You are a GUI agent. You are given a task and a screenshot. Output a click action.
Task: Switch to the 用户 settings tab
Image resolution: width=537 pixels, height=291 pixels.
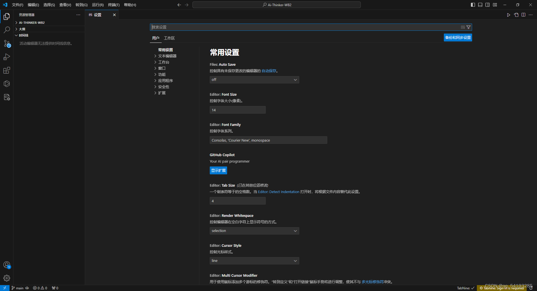coord(156,38)
